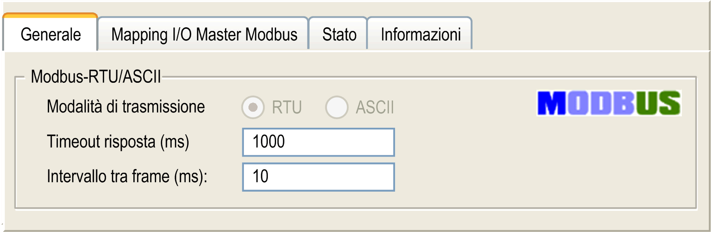Focus the Timeout risposta input field
The width and height of the screenshot is (712, 232).
[x=318, y=142]
